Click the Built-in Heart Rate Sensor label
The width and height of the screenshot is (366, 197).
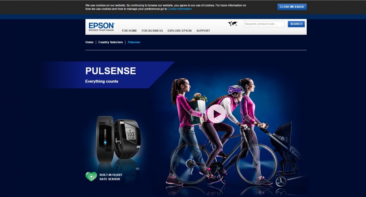111,177
